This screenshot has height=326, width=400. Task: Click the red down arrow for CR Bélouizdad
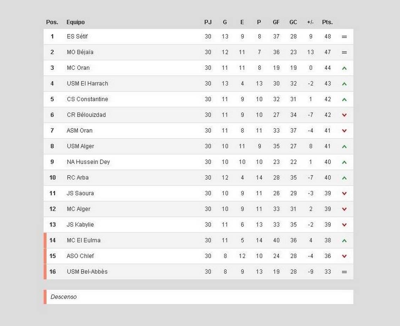coord(344,115)
